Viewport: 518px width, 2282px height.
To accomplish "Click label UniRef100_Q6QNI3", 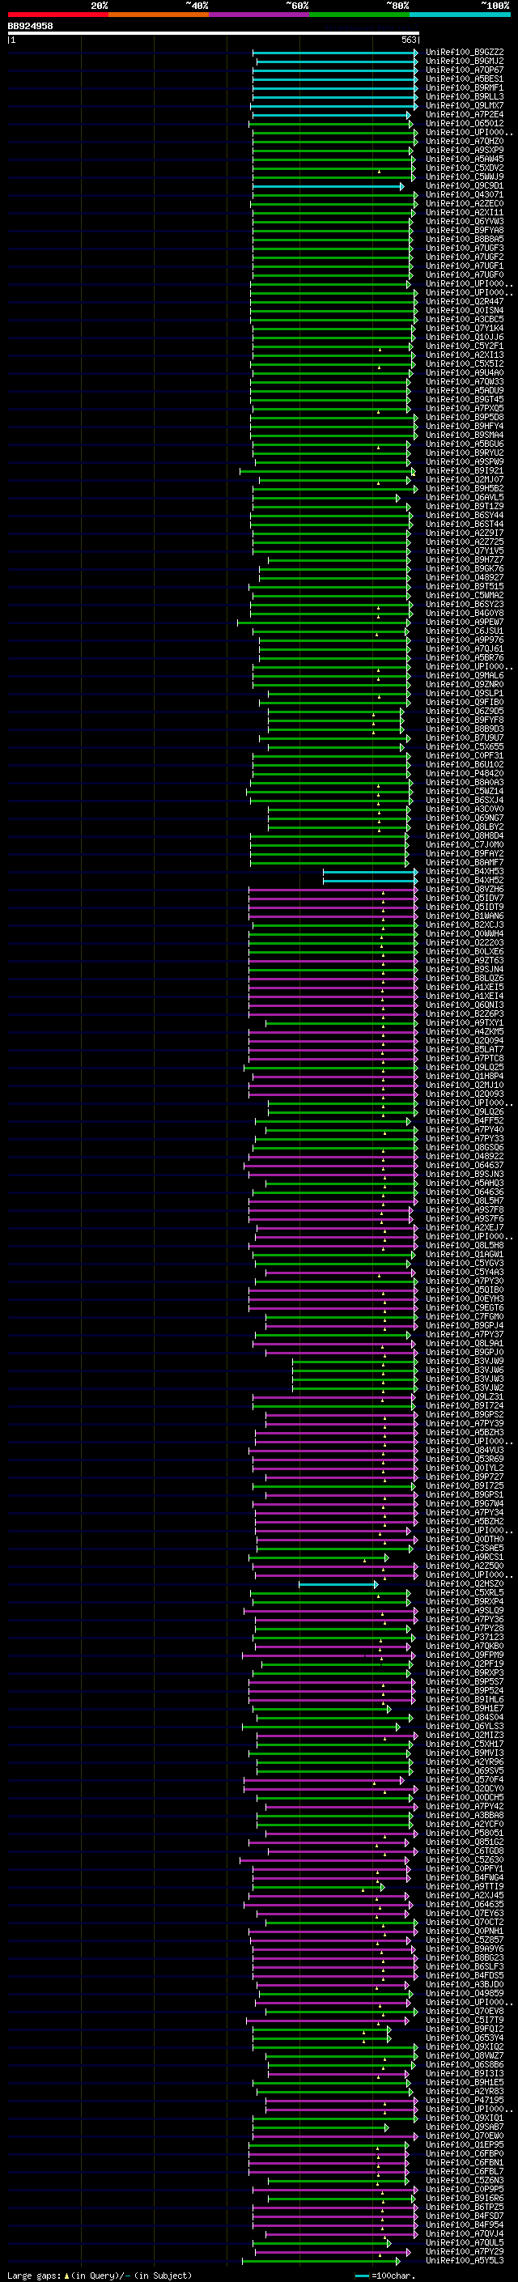I will click(465, 1005).
